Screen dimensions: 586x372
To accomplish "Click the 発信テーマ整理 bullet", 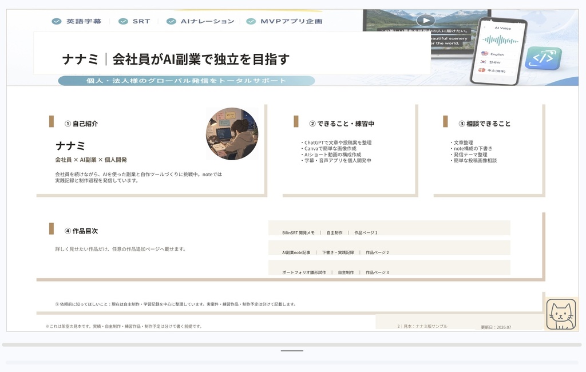I will (x=469, y=155).
